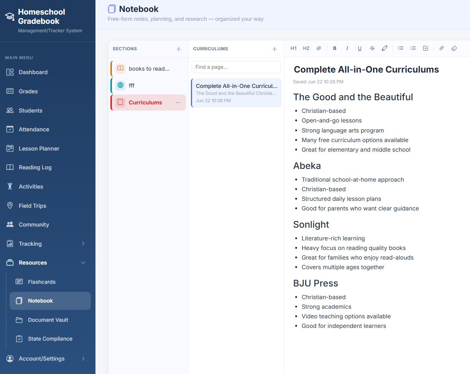Click the Find a page search field
The width and height of the screenshot is (470, 374).
236,67
